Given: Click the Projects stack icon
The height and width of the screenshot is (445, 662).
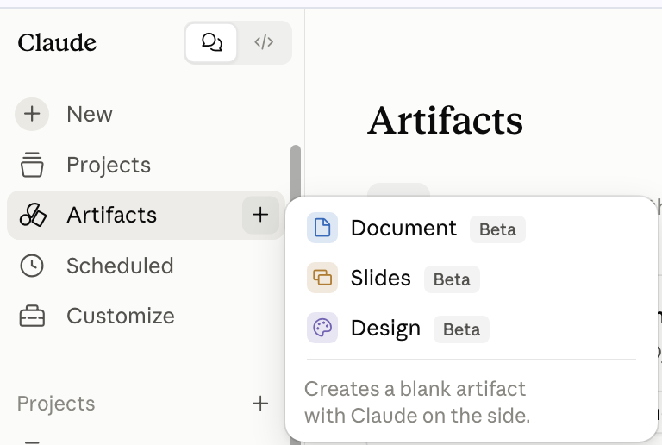Looking at the screenshot, I should coord(32,165).
